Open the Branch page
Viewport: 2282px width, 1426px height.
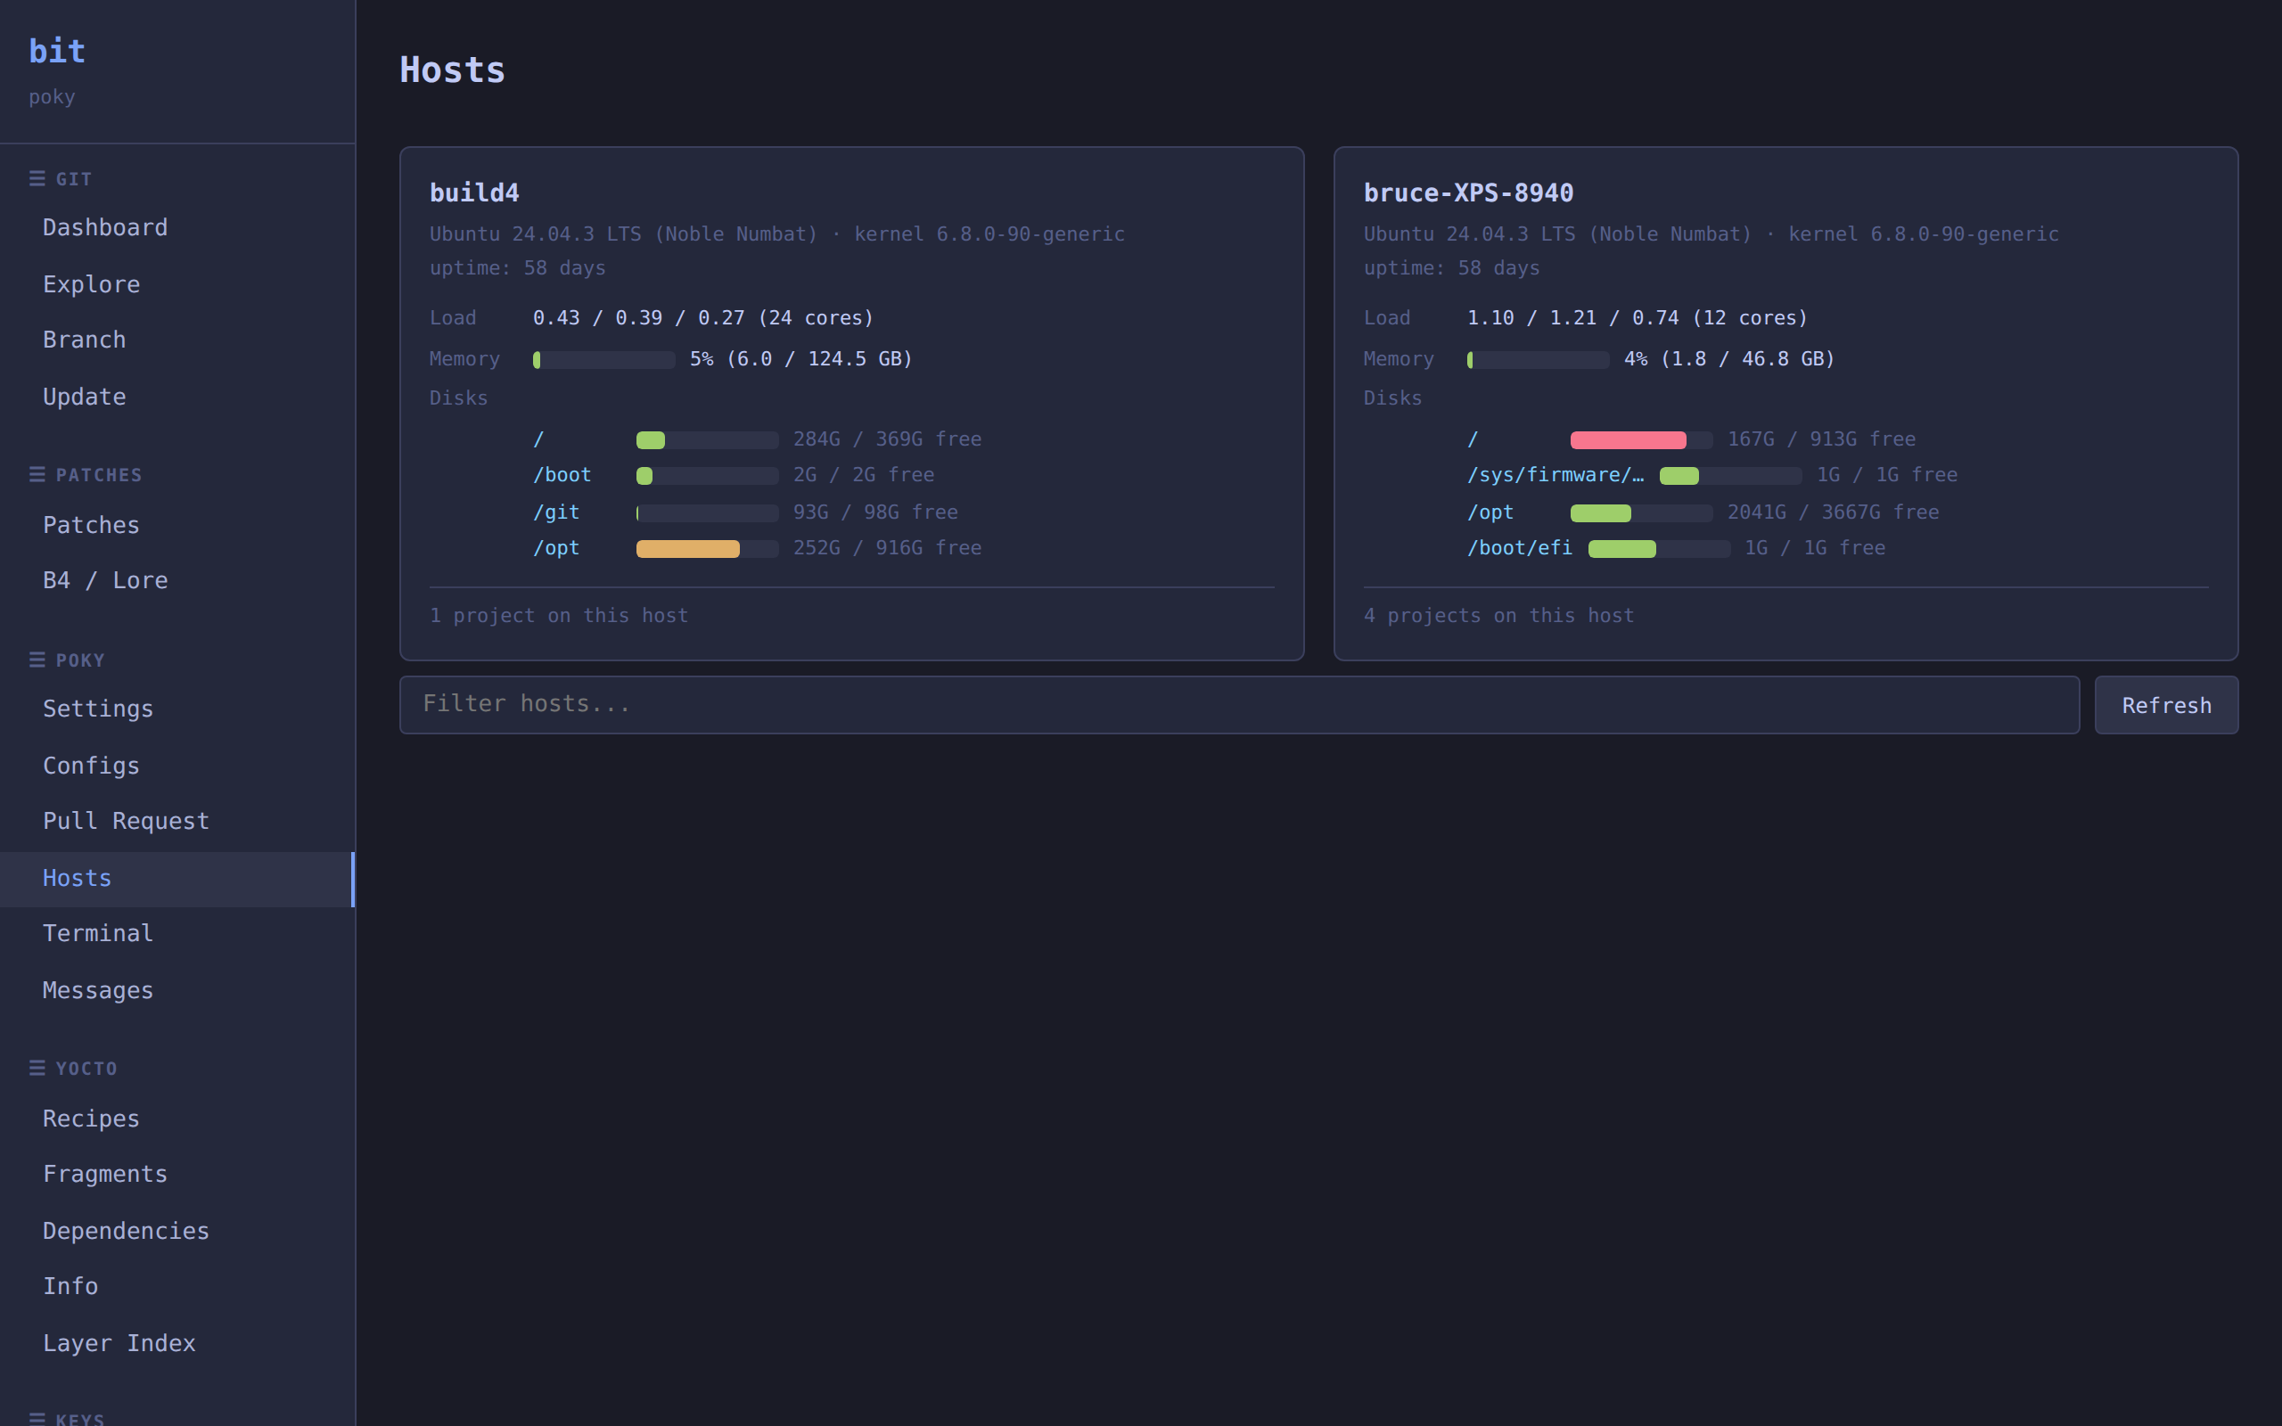click(x=177, y=340)
